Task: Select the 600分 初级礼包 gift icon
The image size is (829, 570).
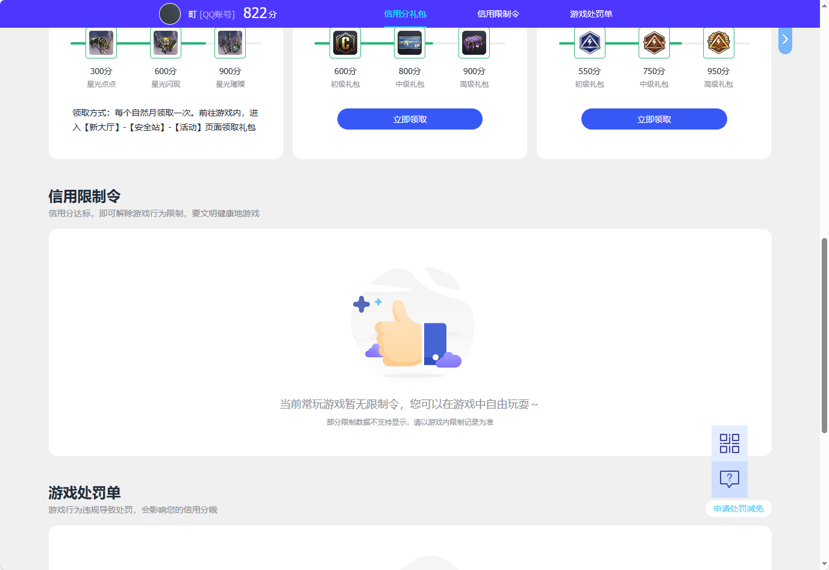Action: [x=345, y=43]
